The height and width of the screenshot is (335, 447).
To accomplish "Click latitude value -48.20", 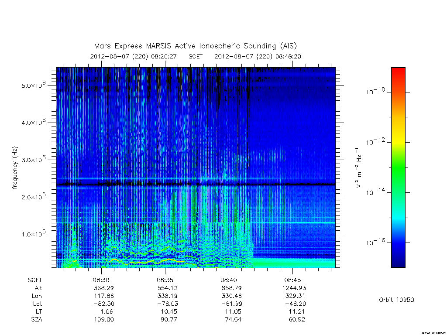I will click(296, 304).
